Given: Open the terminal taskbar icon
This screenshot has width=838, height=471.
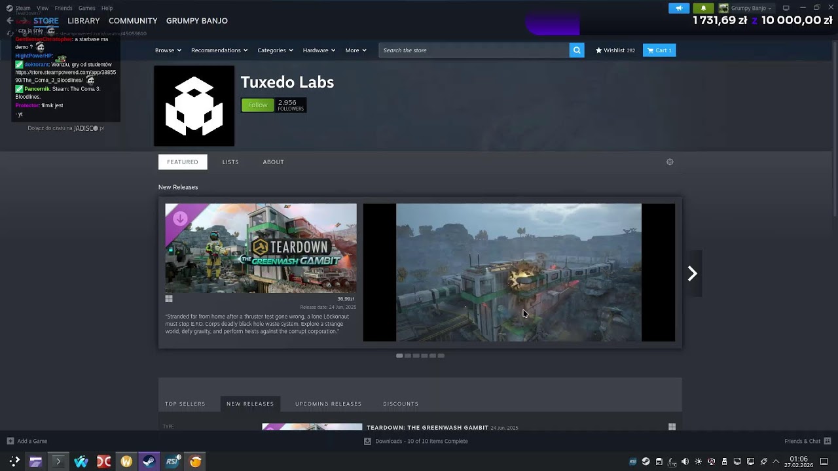Looking at the screenshot, I should [x=58, y=461].
